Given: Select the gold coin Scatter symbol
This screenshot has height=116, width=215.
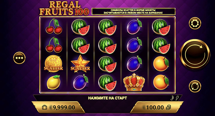Looking at the screenshot, I should (x=53, y=64).
